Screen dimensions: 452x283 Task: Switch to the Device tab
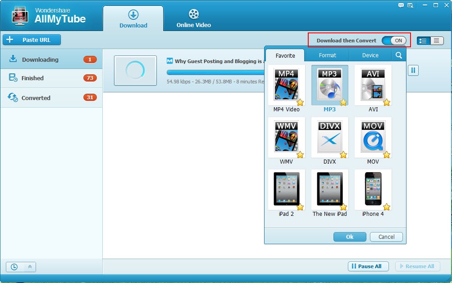(x=370, y=55)
